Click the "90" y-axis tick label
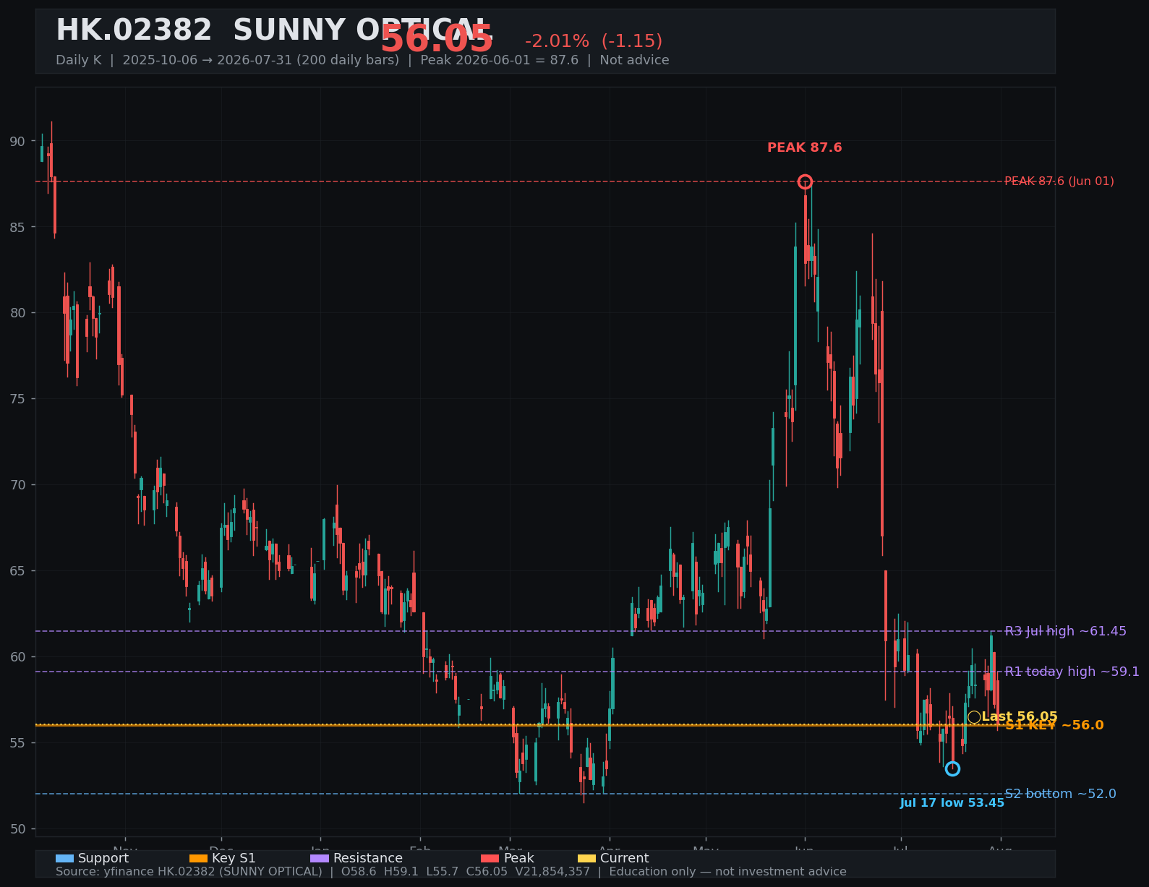The image size is (1149, 887). coord(17,142)
